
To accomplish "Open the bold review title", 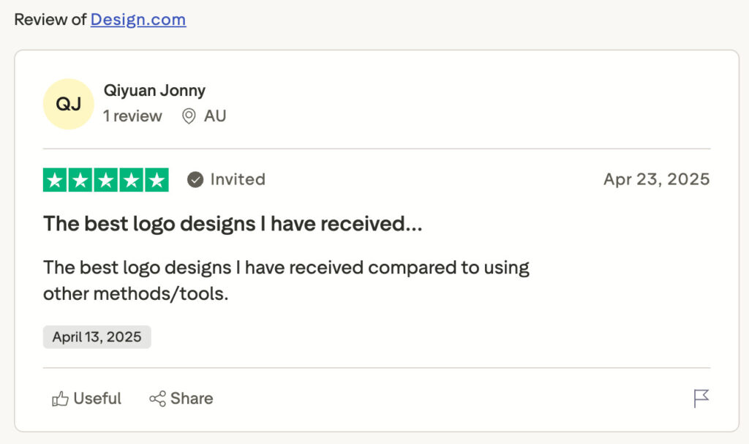I will (233, 224).
